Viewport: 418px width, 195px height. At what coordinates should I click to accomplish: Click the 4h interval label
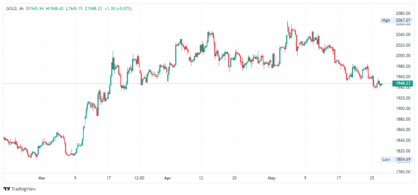click(x=21, y=8)
